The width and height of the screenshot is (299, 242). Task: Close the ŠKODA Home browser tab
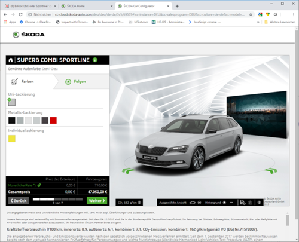[112, 6]
